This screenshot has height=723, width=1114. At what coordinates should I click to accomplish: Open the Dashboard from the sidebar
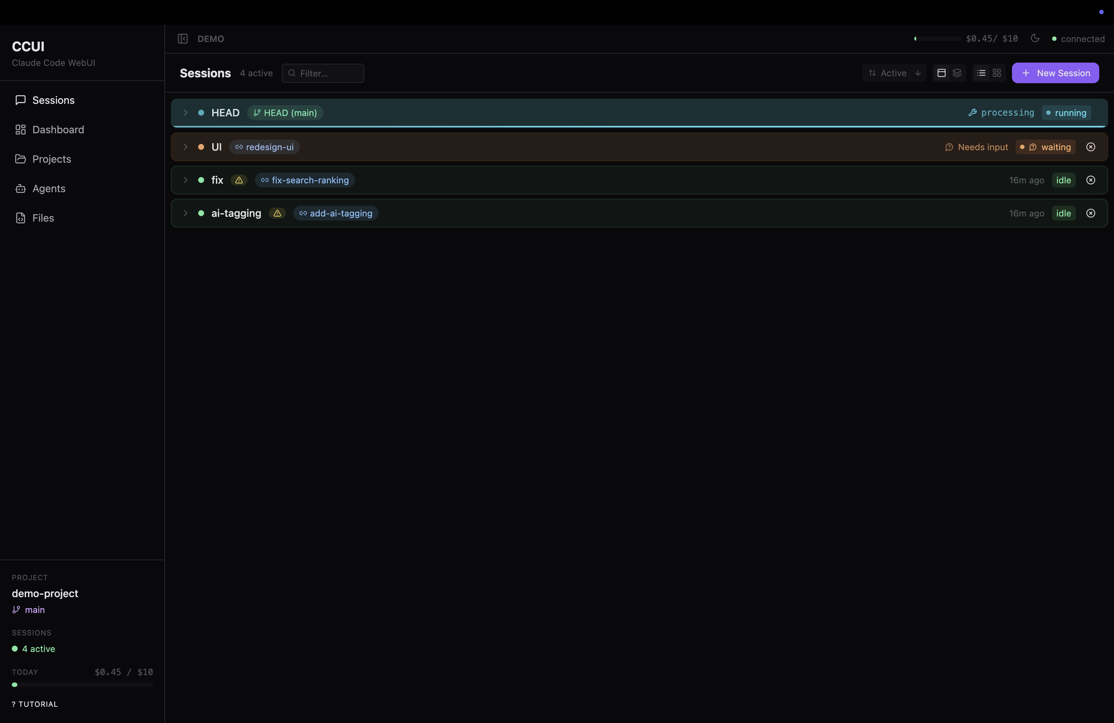pos(57,130)
